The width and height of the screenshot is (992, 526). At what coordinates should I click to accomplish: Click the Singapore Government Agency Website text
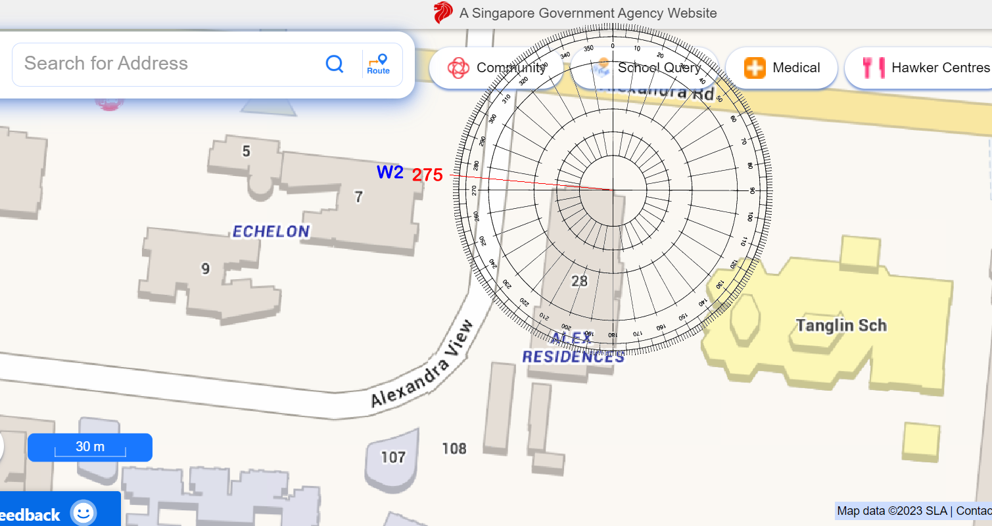(x=588, y=13)
